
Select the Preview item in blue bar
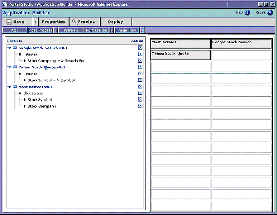pos(71,30)
